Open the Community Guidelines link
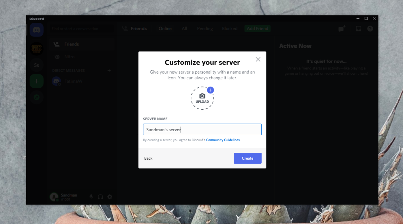The height and width of the screenshot is (224, 403). 223,140
